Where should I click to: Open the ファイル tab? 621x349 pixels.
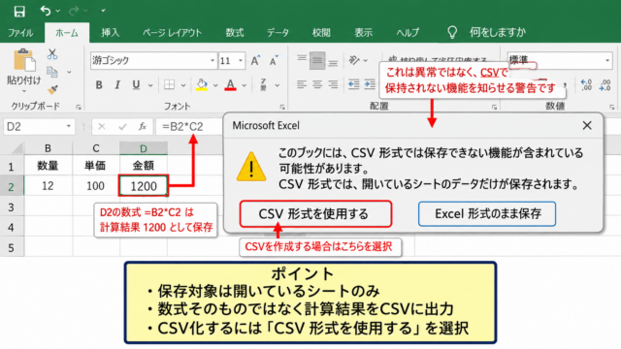coord(20,32)
